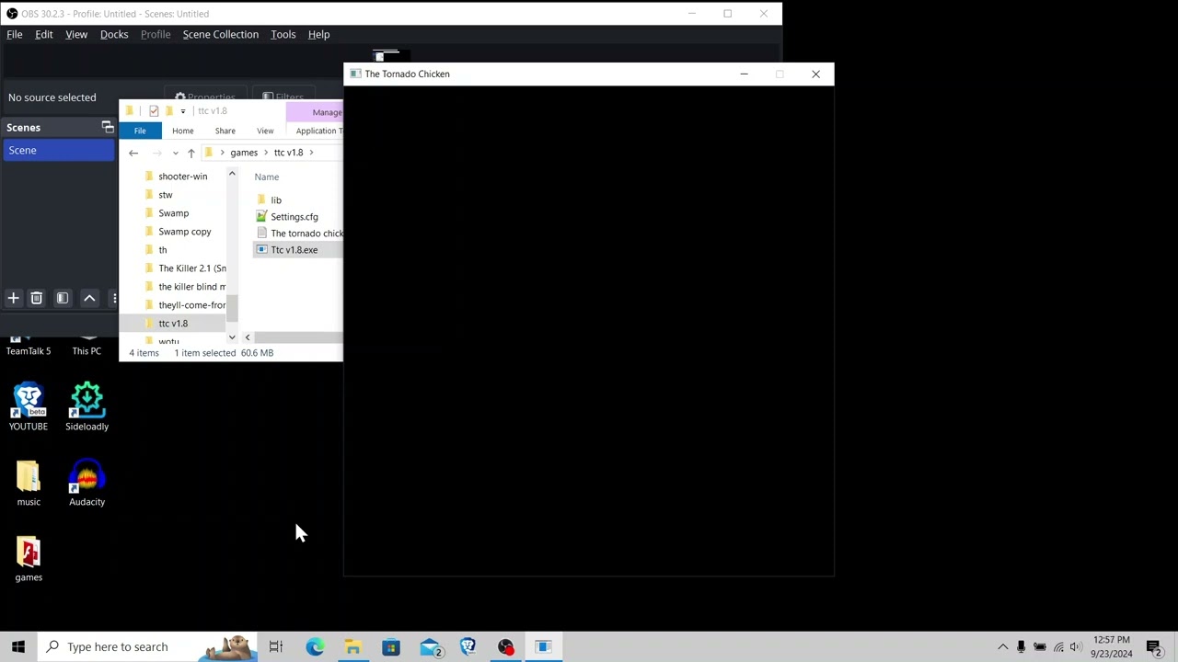1178x662 pixels.
Task: Open Task View from taskbar
Action: [276, 646]
